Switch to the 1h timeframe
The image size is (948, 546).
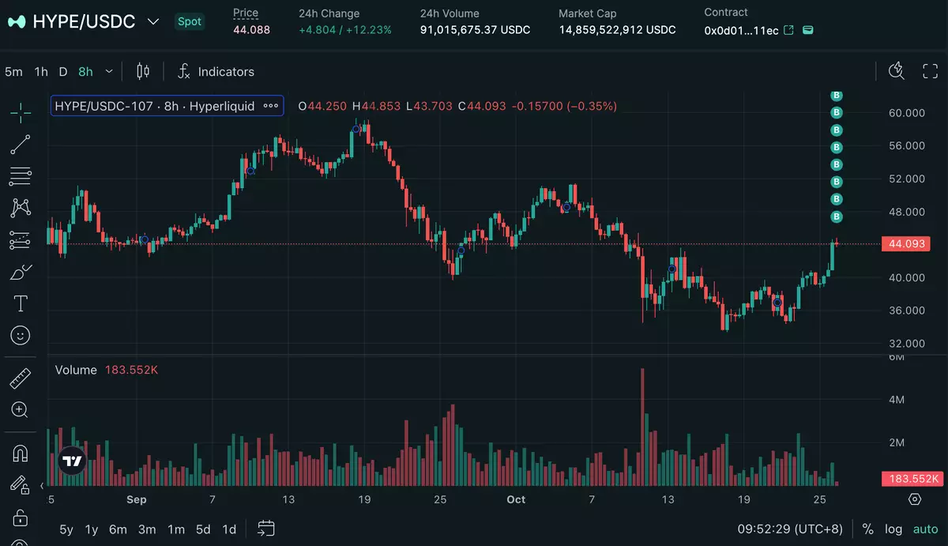pos(41,72)
